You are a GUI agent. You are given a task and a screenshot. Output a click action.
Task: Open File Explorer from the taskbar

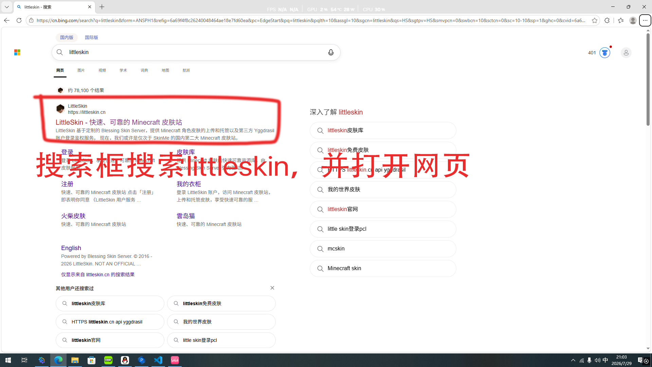click(75, 360)
